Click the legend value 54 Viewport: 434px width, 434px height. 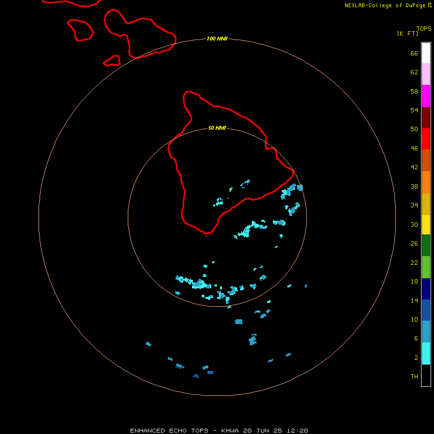tap(414, 110)
